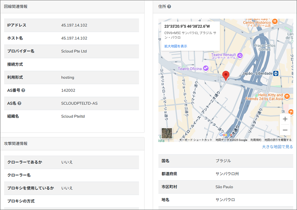Click the IPアドレス row label
Viewport: 297px width, 210px height.
17,25
